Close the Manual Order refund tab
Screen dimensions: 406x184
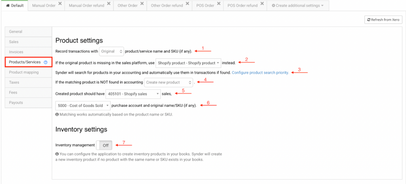pyautogui.click(x=109, y=4)
